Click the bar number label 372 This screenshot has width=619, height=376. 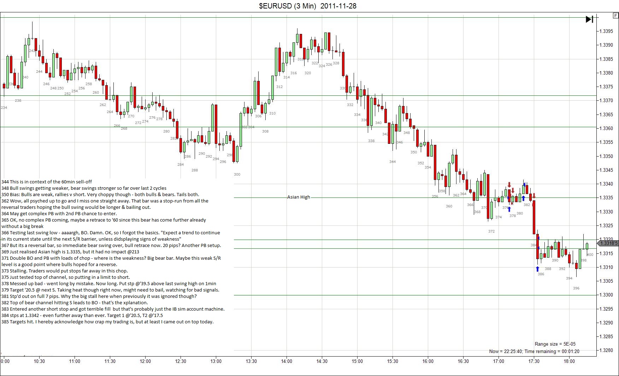(x=491, y=231)
